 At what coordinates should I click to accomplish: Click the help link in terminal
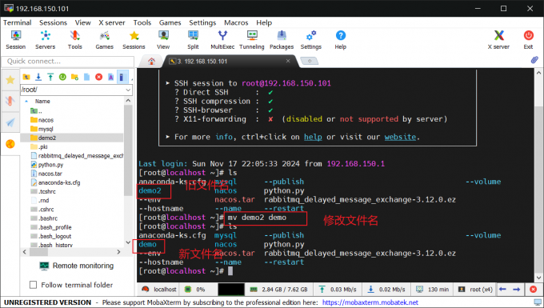point(313,137)
